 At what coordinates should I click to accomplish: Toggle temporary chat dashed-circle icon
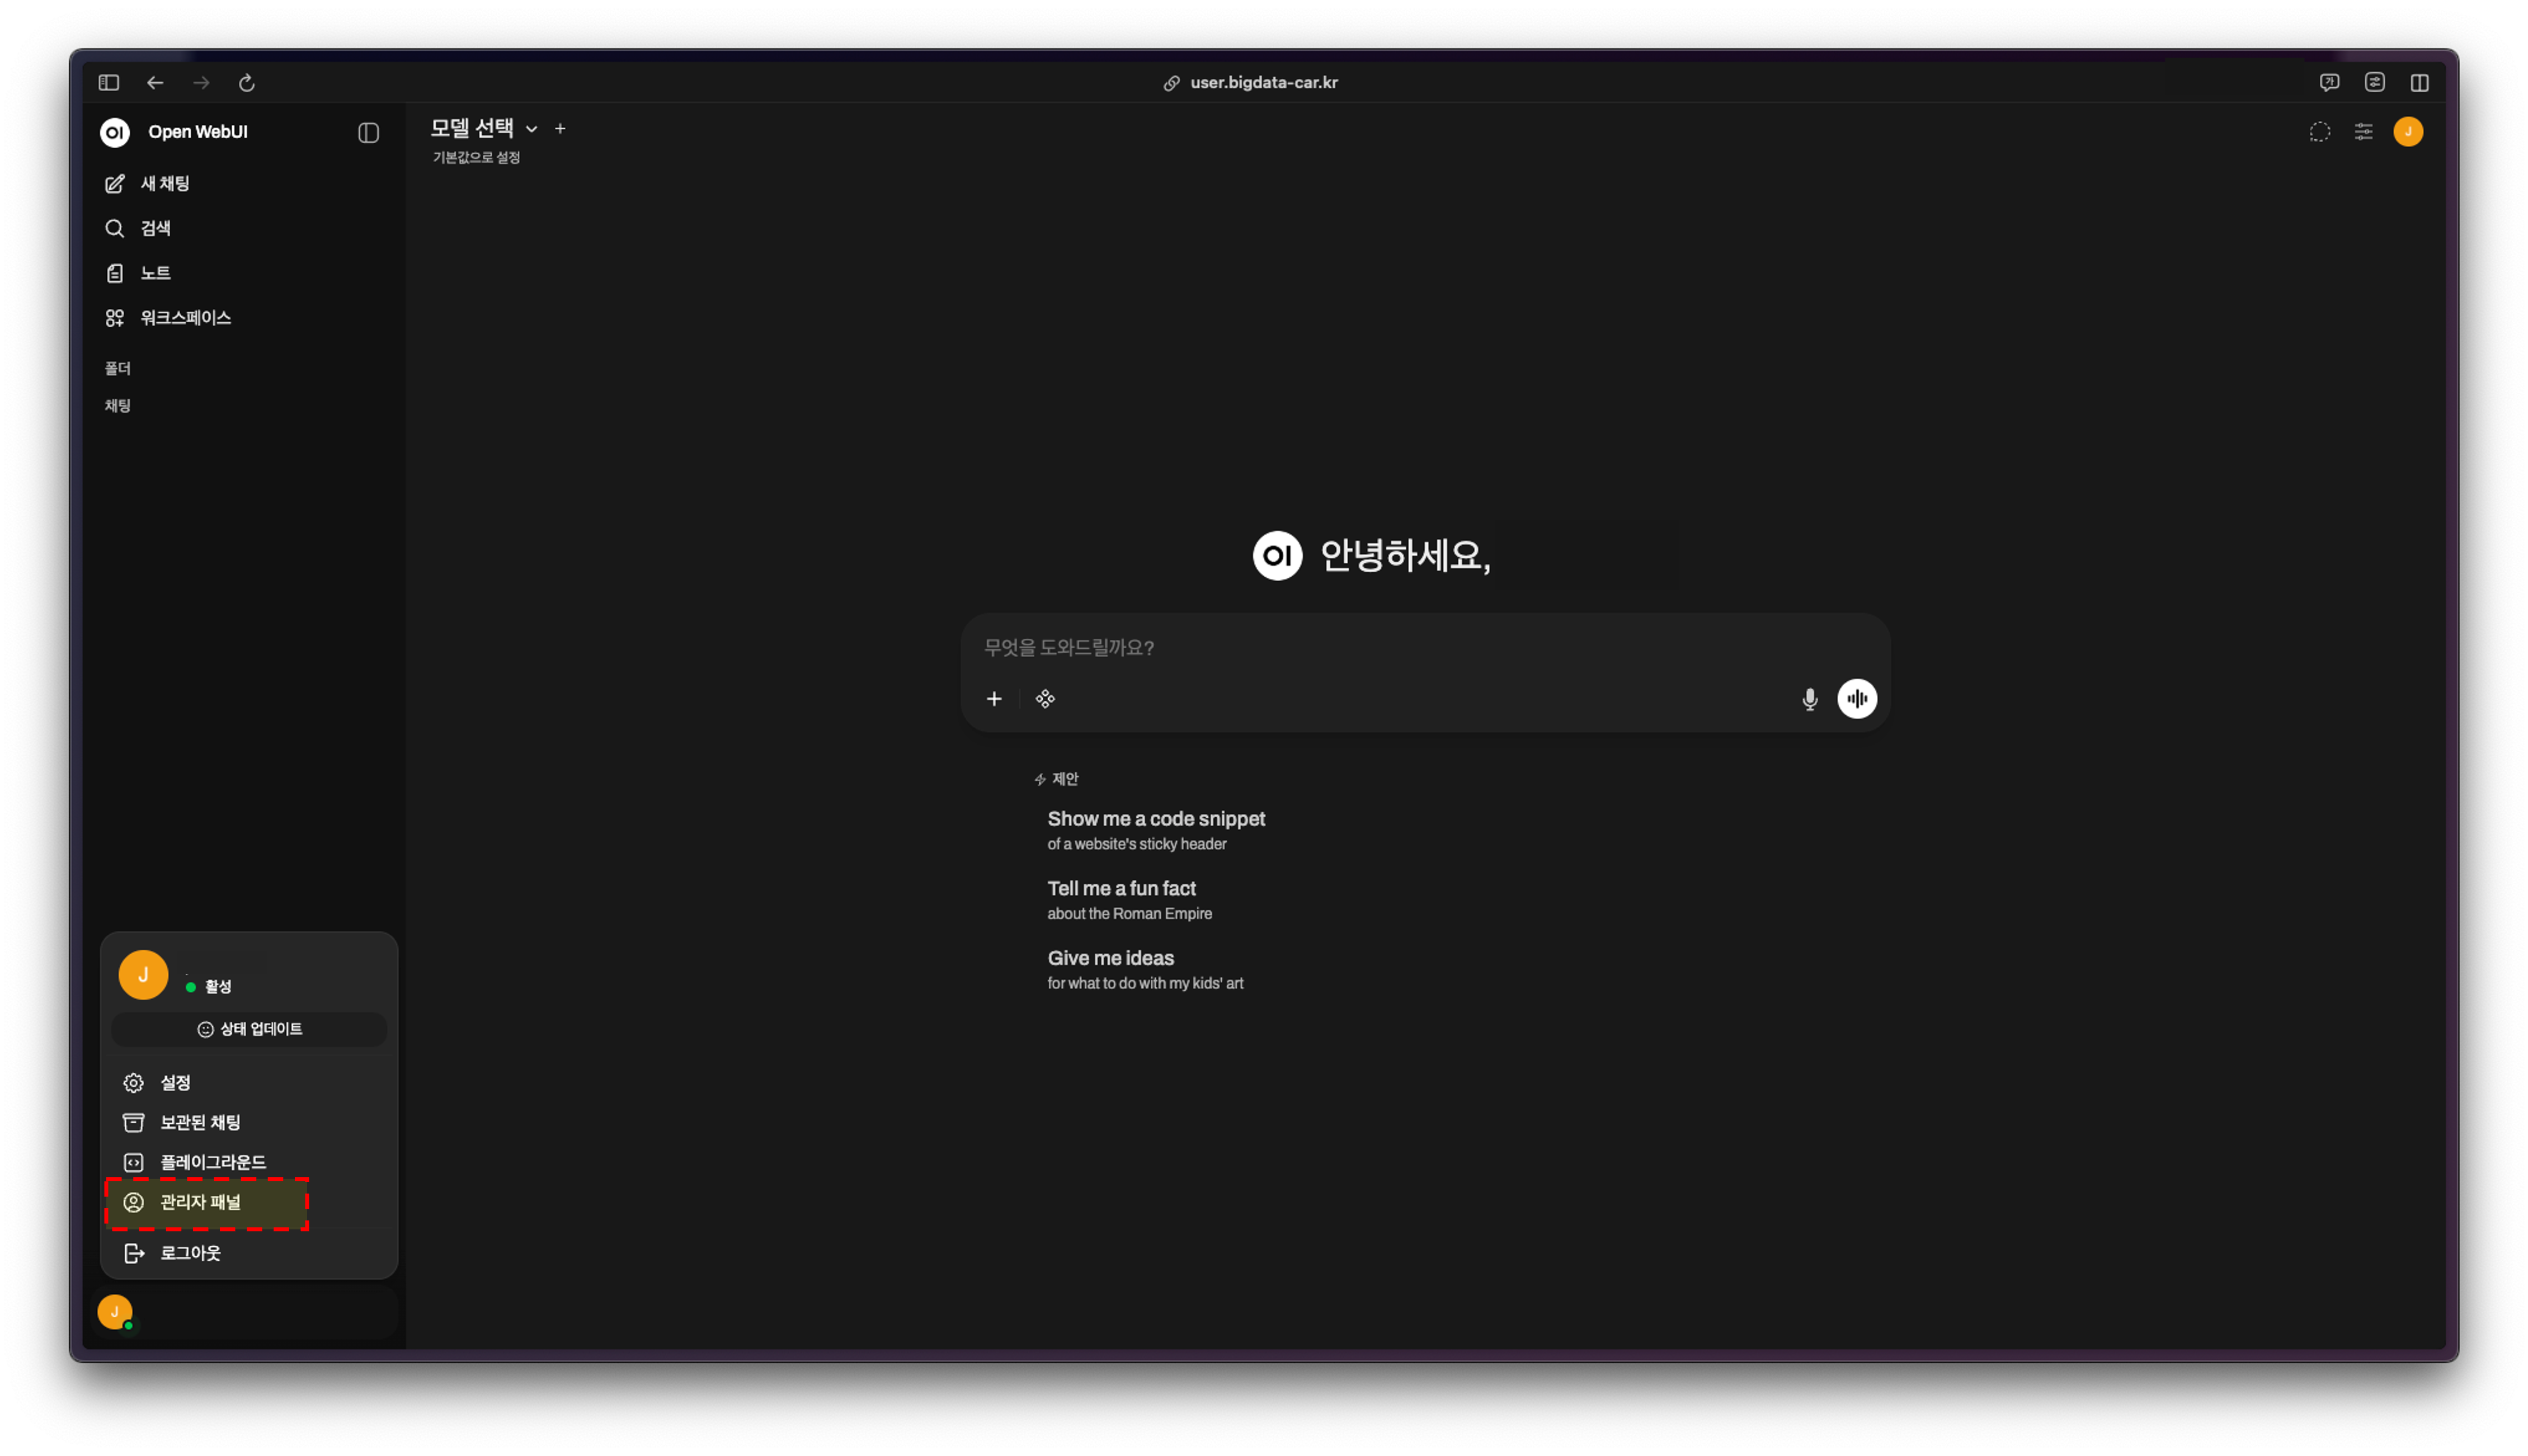click(x=2319, y=132)
